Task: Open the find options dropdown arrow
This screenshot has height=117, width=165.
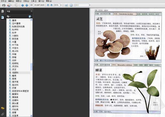Action: 90,5
